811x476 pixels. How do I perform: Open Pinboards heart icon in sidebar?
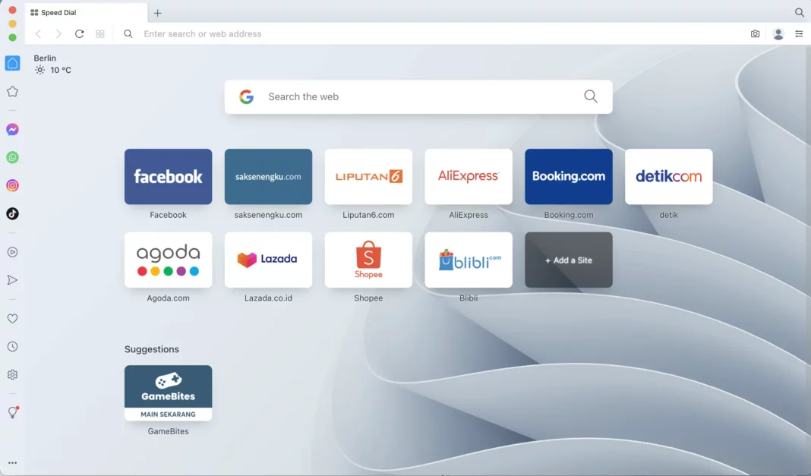pos(12,318)
